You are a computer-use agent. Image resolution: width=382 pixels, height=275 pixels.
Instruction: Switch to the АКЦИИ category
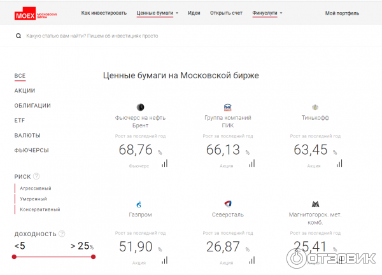[x=25, y=91]
